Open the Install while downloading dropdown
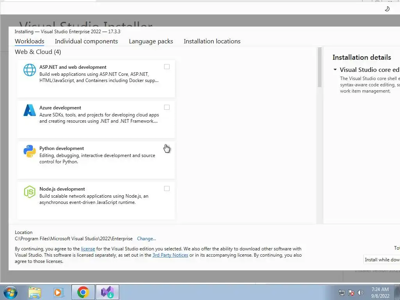The height and width of the screenshot is (300, 400). click(x=382, y=260)
